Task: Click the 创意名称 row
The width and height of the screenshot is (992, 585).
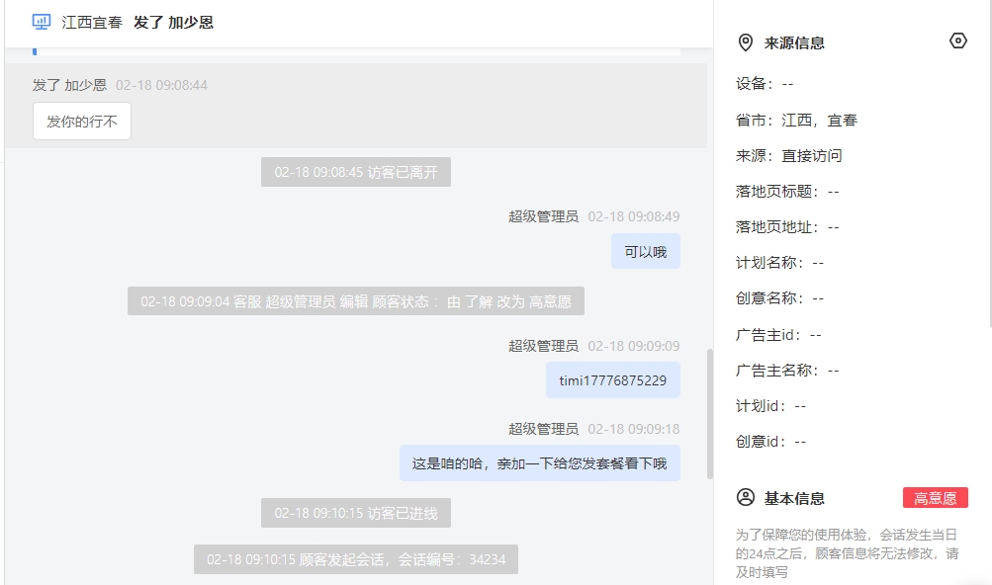Action: (x=779, y=297)
